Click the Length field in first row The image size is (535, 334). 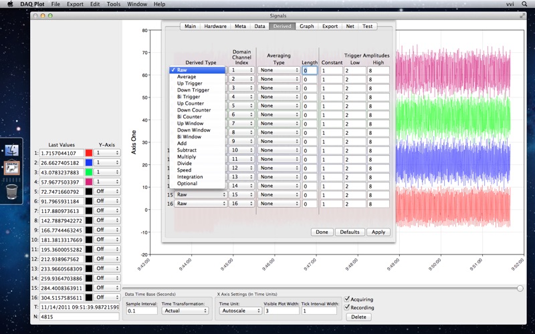pyautogui.click(x=310, y=71)
